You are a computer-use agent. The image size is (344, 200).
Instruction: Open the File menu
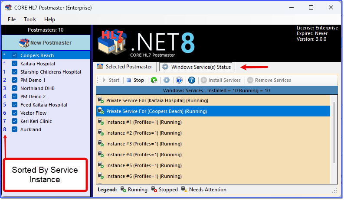[12, 19]
